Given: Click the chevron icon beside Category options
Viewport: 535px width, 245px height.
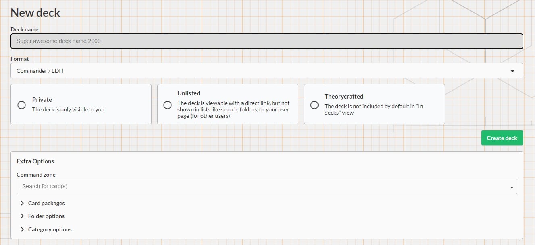Looking at the screenshot, I should coord(22,229).
